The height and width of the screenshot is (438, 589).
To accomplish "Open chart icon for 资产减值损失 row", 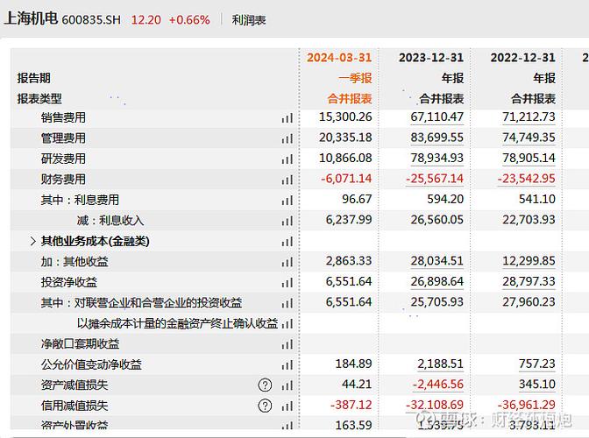I will point(287,385).
